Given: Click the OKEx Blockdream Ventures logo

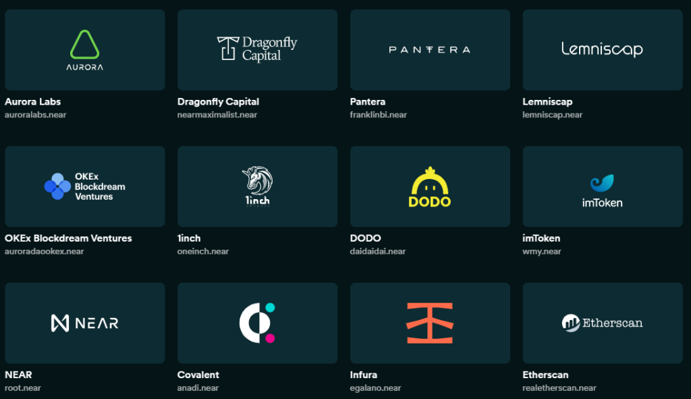Looking at the screenshot, I should (x=85, y=186).
